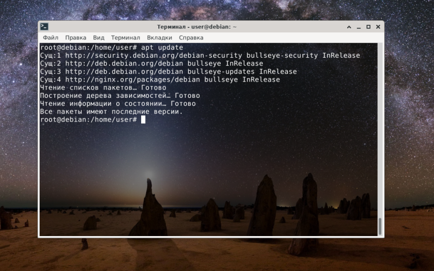Image resolution: width=434 pixels, height=271 pixels.
Task: Click 'Построение дерева зависимостей… Готово' line
Action: (x=120, y=96)
